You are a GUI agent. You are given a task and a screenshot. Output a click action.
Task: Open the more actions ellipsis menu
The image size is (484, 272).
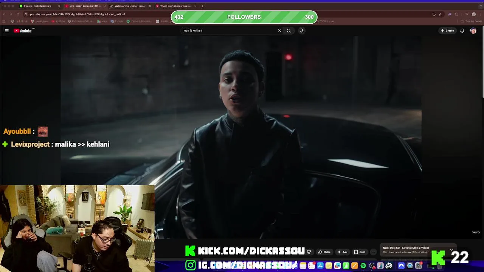[373, 252]
